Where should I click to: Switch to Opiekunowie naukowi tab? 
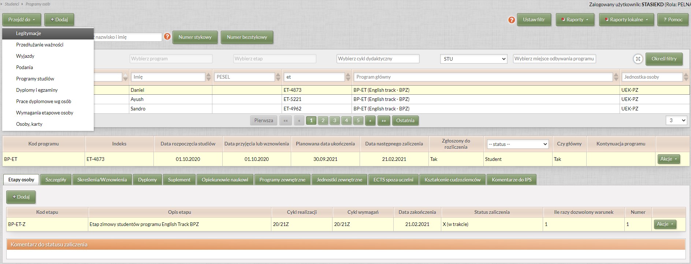pyautogui.click(x=225, y=180)
